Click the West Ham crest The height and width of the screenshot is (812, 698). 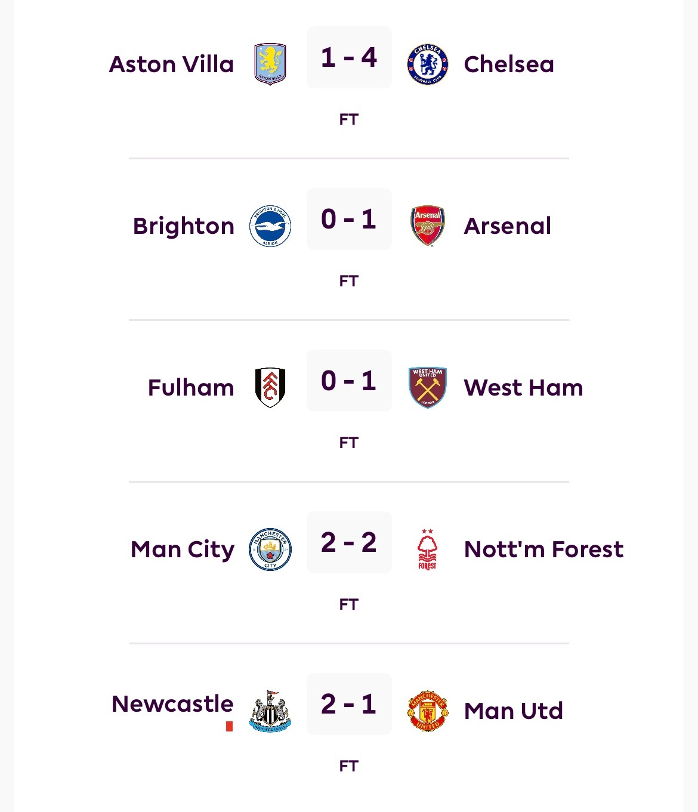(x=427, y=388)
